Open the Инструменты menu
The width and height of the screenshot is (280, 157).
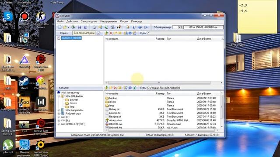point(108,21)
